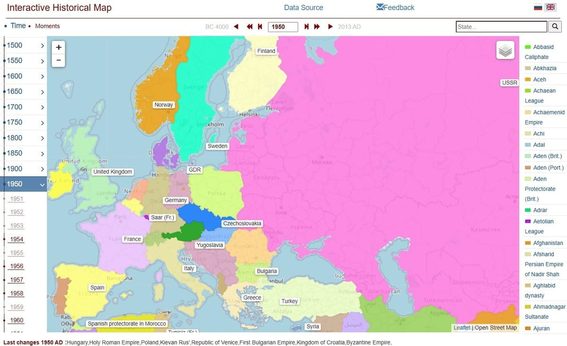The height and width of the screenshot is (346, 567).
Task: Click the Russian flag icon
Action: click(538, 7)
